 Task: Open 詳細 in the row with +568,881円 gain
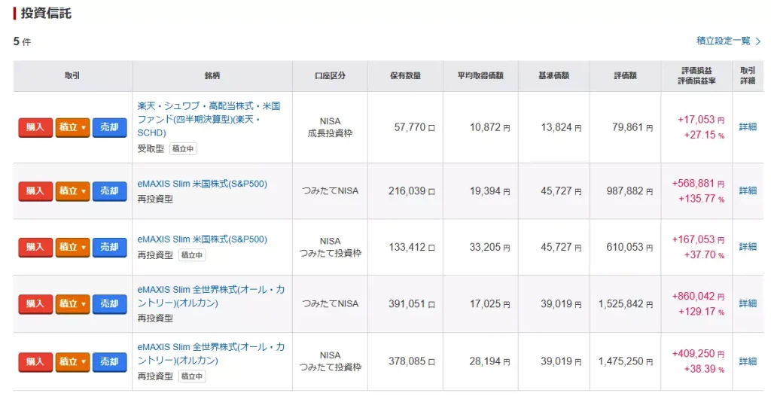[x=748, y=190]
